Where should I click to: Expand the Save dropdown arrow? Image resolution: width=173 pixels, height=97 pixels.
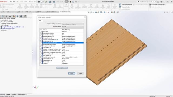pos(52,2)
